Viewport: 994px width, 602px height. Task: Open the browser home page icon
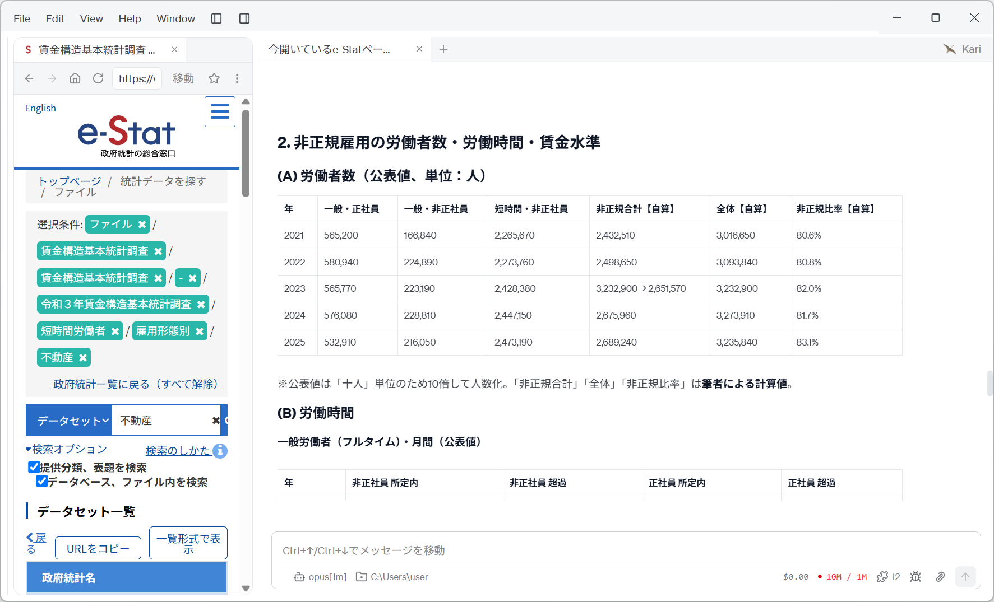[75, 78]
